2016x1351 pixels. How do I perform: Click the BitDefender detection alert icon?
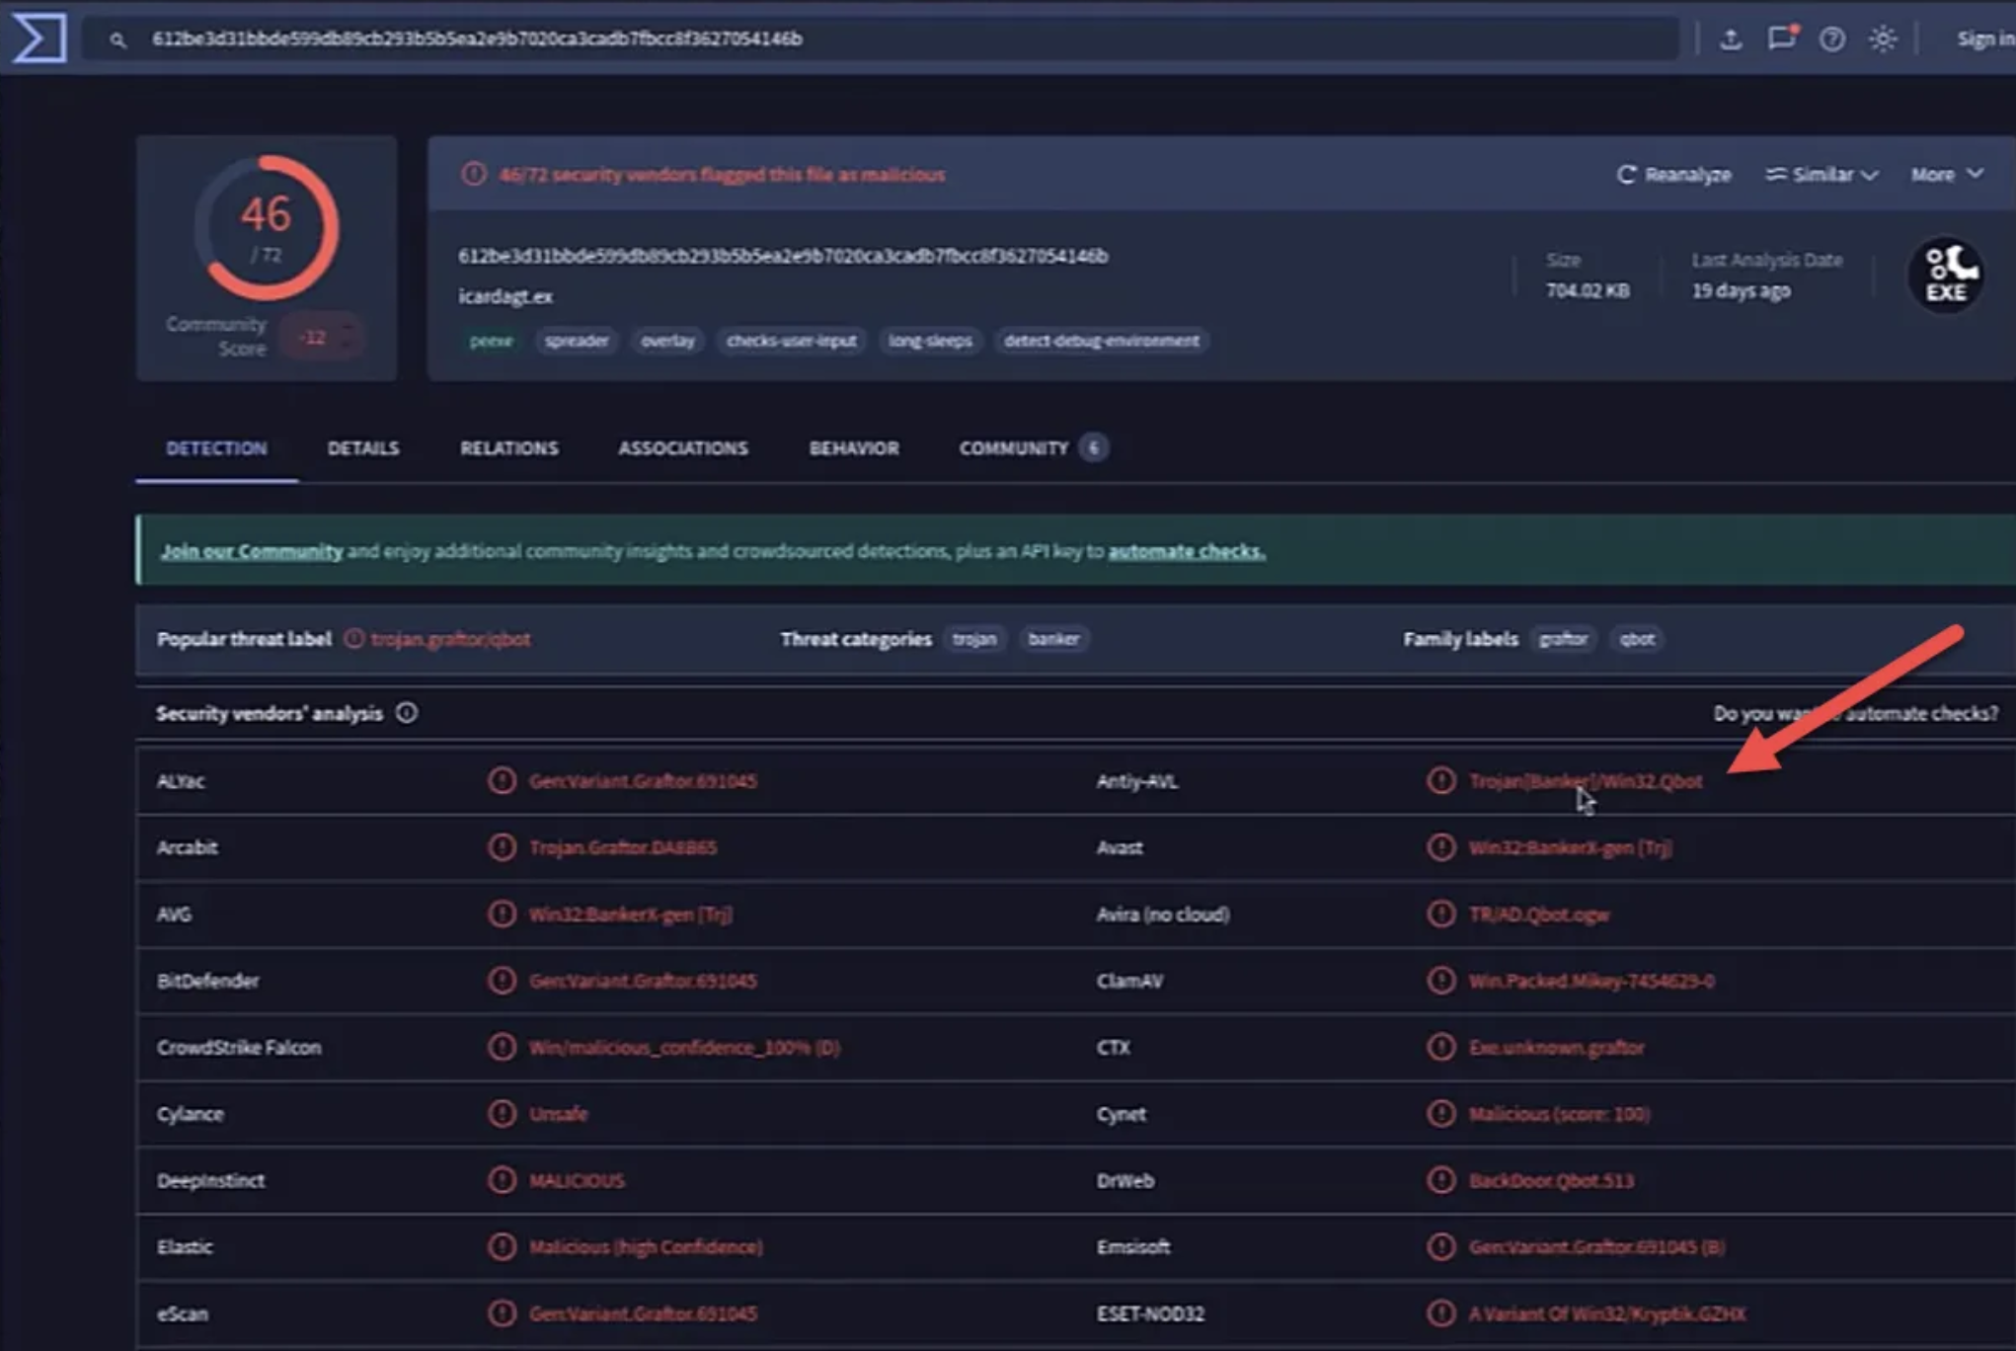point(502,981)
